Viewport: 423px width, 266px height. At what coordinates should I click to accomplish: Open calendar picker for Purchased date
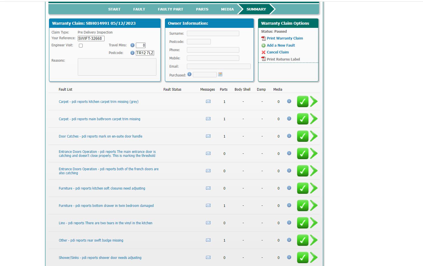tap(220, 74)
